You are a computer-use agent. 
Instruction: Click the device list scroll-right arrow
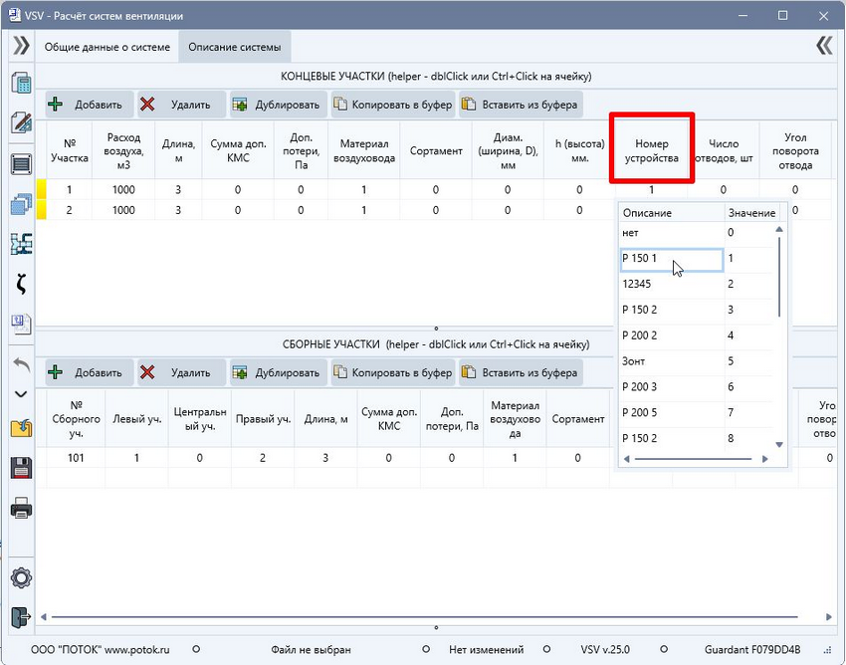765,459
